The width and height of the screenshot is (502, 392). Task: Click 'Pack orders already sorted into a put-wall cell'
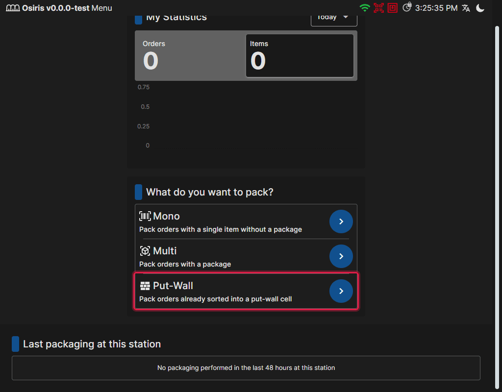pos(216,299)
